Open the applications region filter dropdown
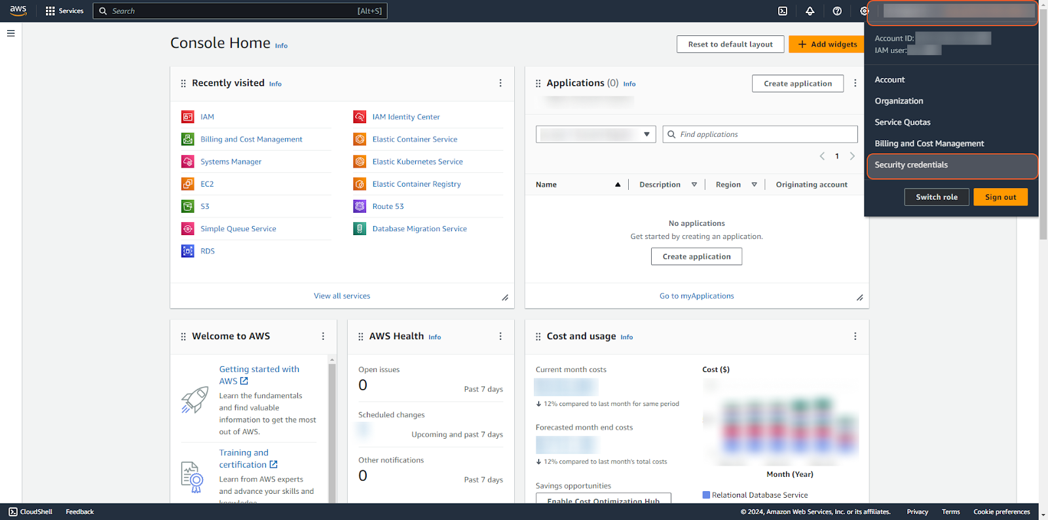1048x520 pixels. point(595,134)
